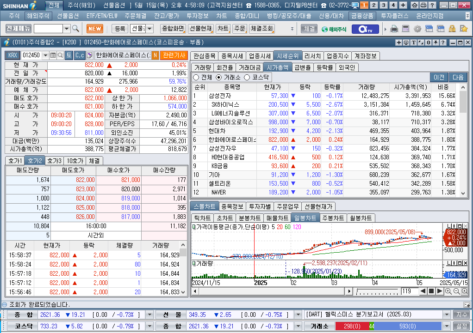The image size is (473, 333).
Task: Click status bar screen-add icon at bottom right
Action: 467,305
